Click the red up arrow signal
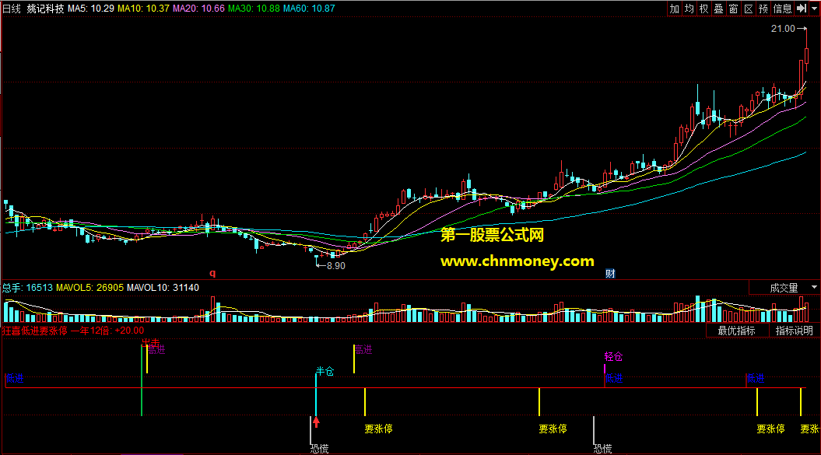Image resolution: width=821 pixels, height=455 pixels. [316, 422]
